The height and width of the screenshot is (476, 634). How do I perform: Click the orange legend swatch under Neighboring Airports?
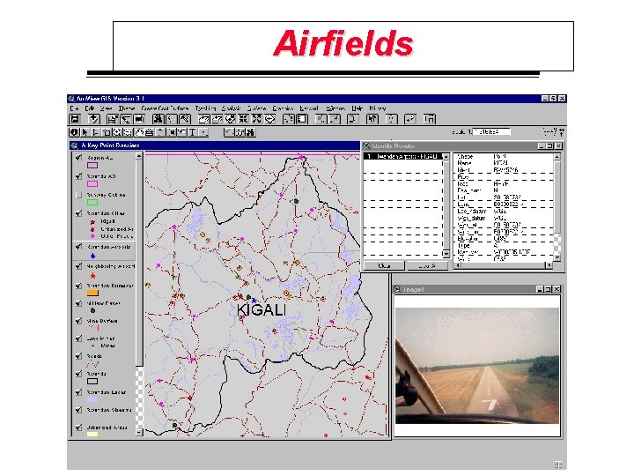[92, 293]
